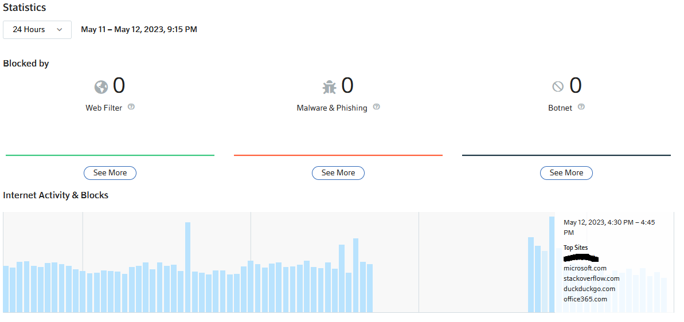This screenshot has height=322, width=684.
Task: Click the help icon beside Web Filter
Action: pyautogui.click(x=131, y=107)
